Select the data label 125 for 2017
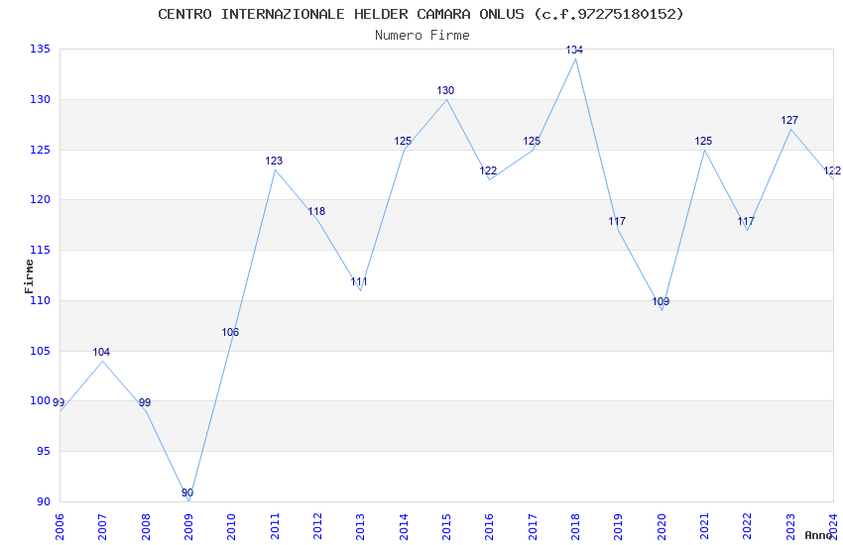Viewport: 843px width, 545px height. (532, 142)
